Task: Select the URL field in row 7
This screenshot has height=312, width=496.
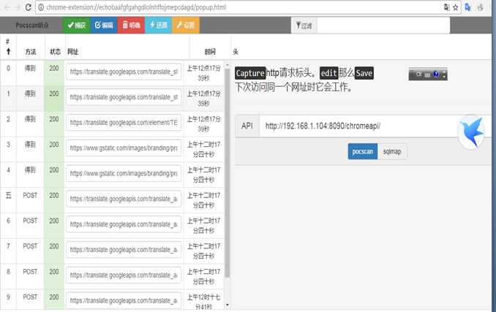Action: (x=124, y=250)
